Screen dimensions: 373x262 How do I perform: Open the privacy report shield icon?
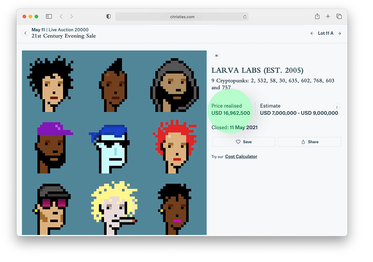108,16
